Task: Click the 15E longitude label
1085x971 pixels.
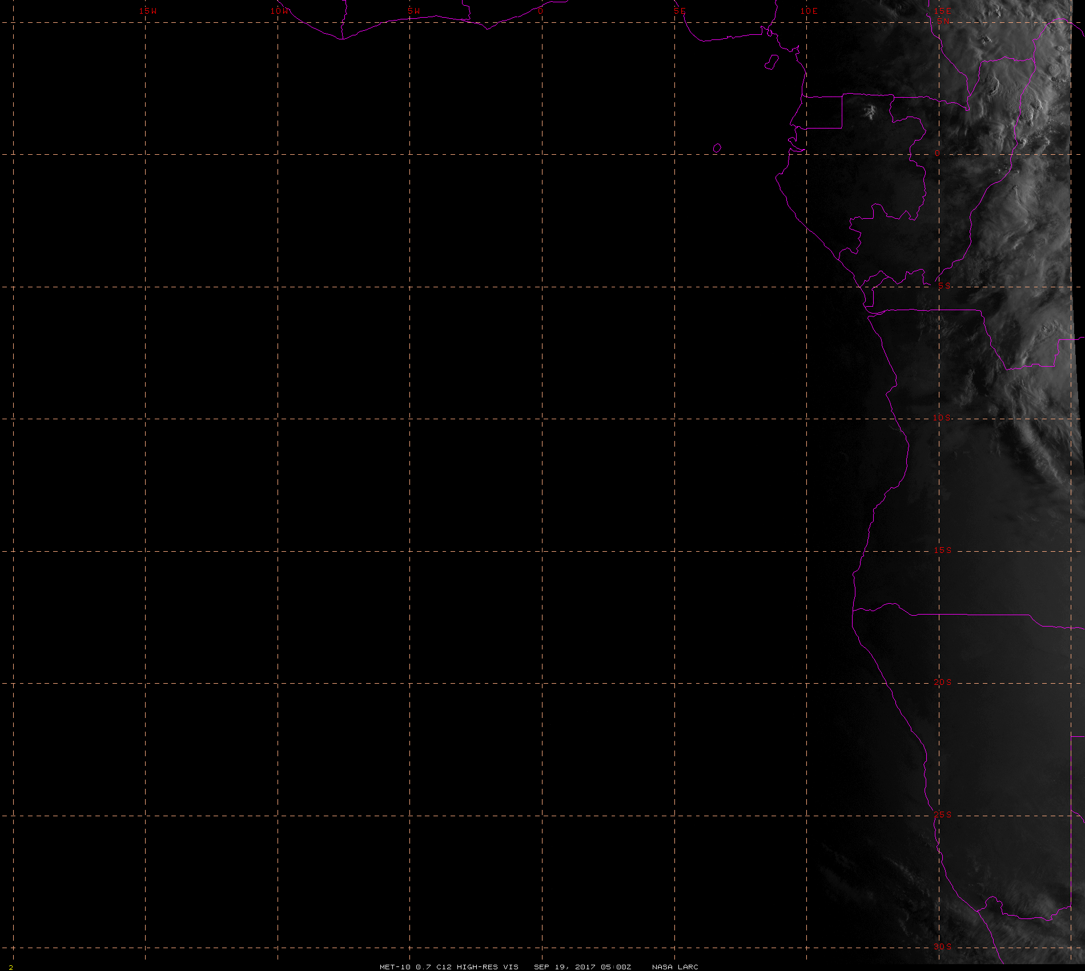Action: pyautogui.click(x=943, y=11)
